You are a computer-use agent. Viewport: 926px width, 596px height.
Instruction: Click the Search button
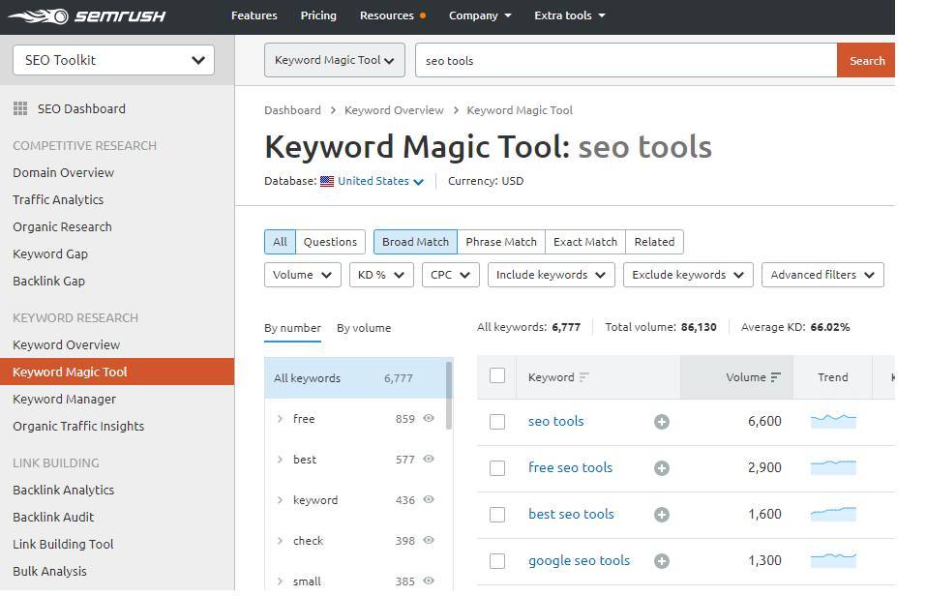point(865,60)
